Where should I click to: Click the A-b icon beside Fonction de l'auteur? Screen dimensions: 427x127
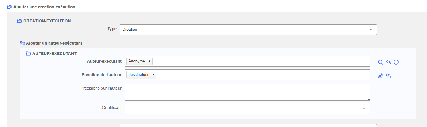coord(381,76)
